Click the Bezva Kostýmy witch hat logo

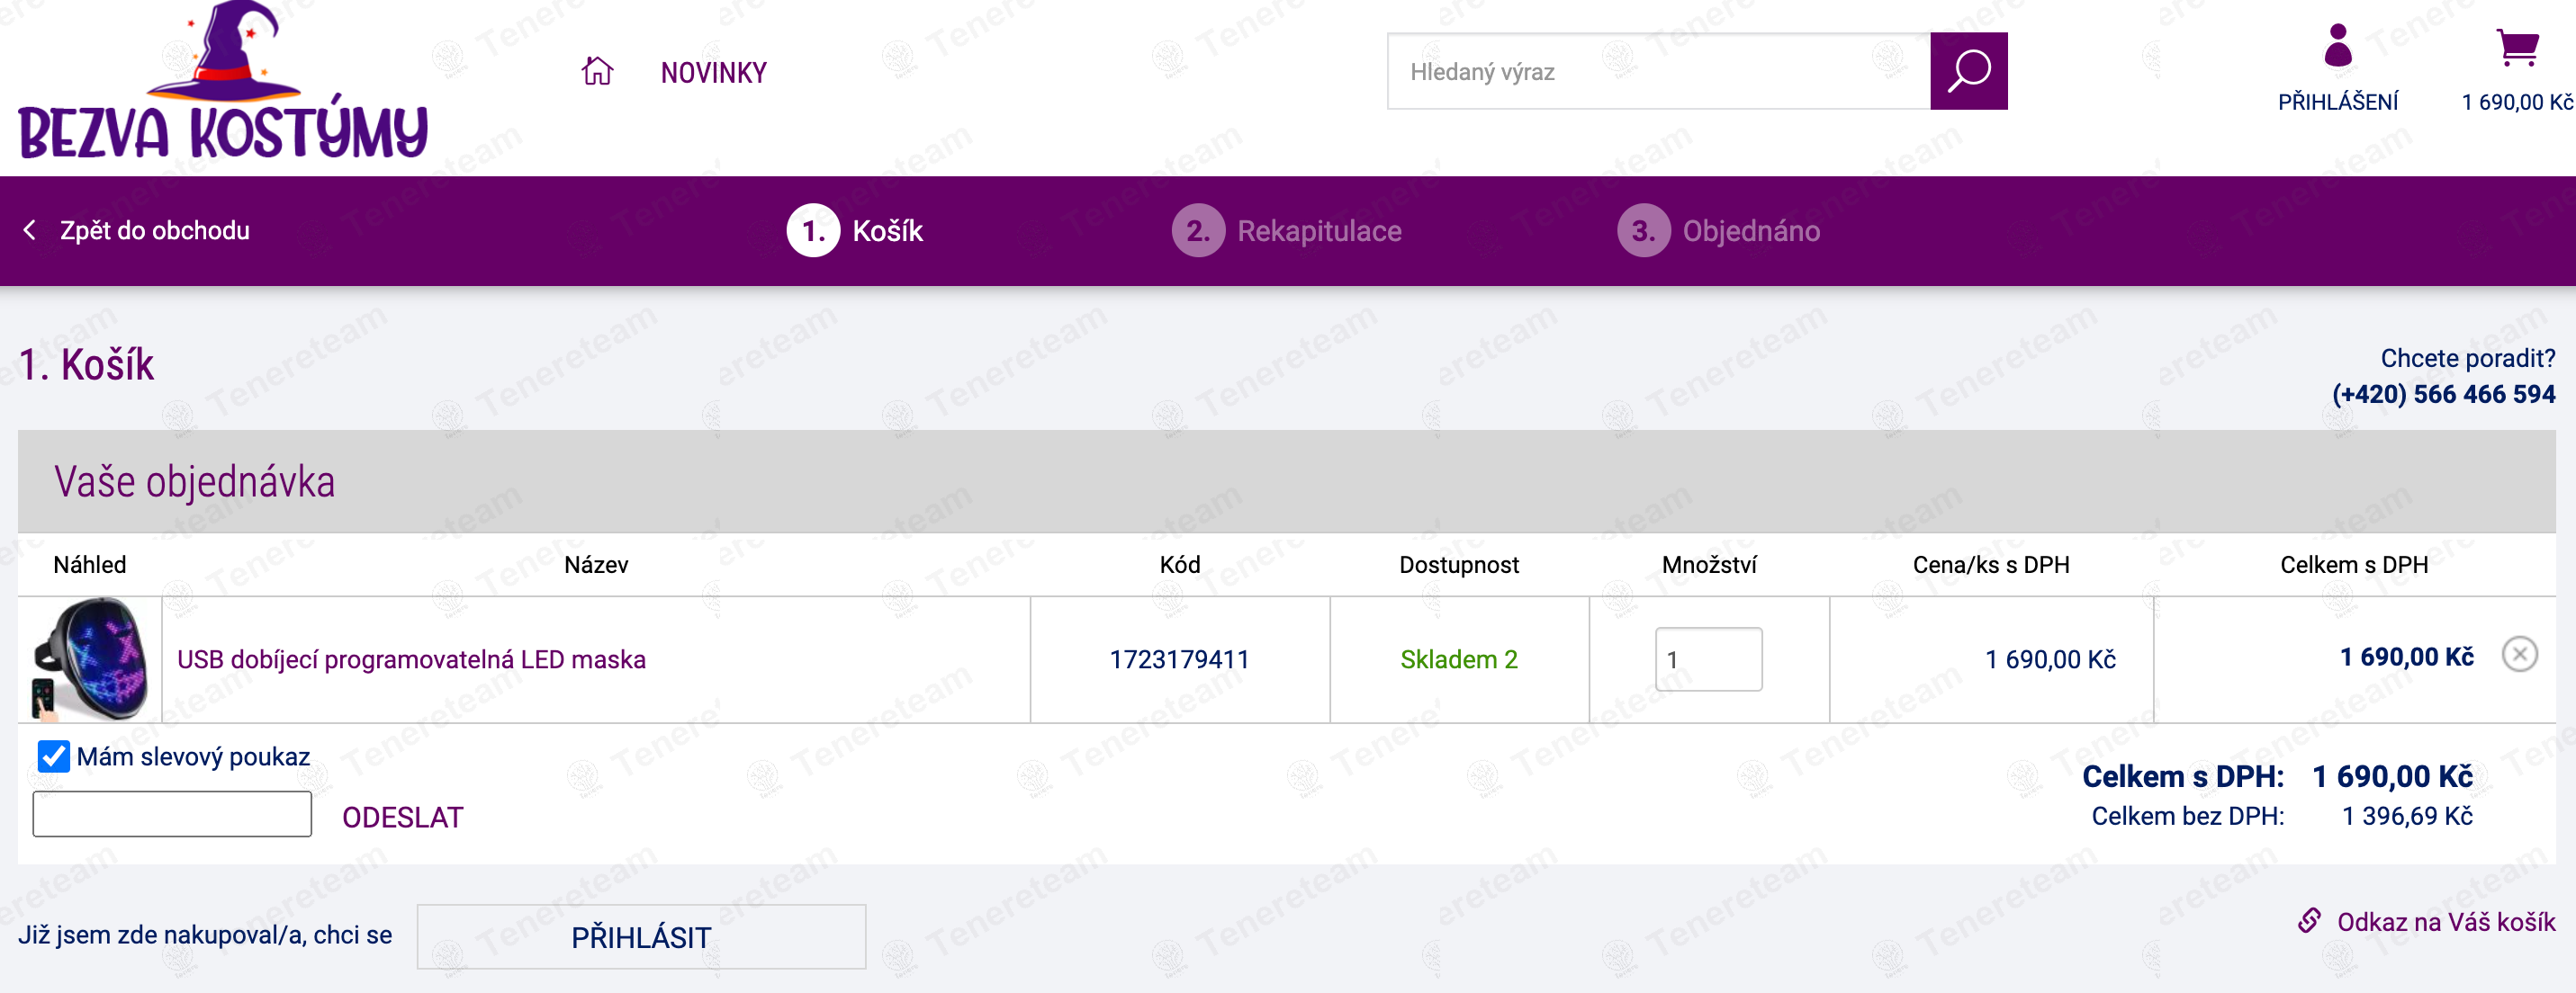click(x=223, y=82)
